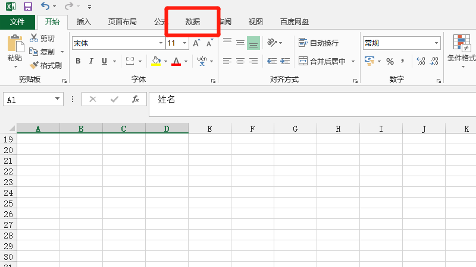Image resolution: width=476 pixels, height=267 pixels.
Task: Toggle Italic formatting
Action: coord(91,61)
